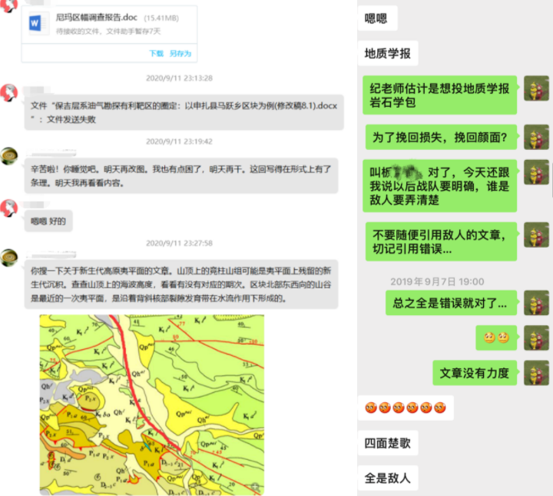Click the Word icon of 尼玛区幅调查报告.doc
The width and height of the screenshot is (553, 496).
point(35,23)
